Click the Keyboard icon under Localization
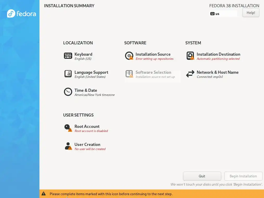The height and width of the screenshot is (198, 264). click(x=68, y=56)
